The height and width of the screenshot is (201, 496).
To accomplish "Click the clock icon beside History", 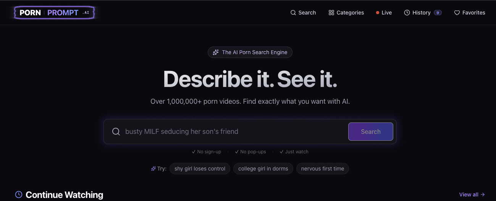I will pyautogui.click(x=407, y=13).
